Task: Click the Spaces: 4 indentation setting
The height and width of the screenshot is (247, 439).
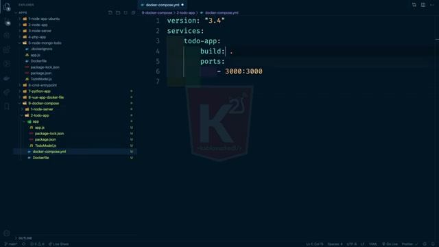Action: (335, 244)
